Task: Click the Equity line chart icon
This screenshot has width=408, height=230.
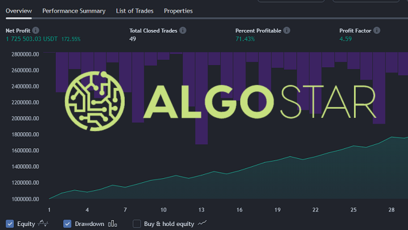Action: tap(43, 224)
